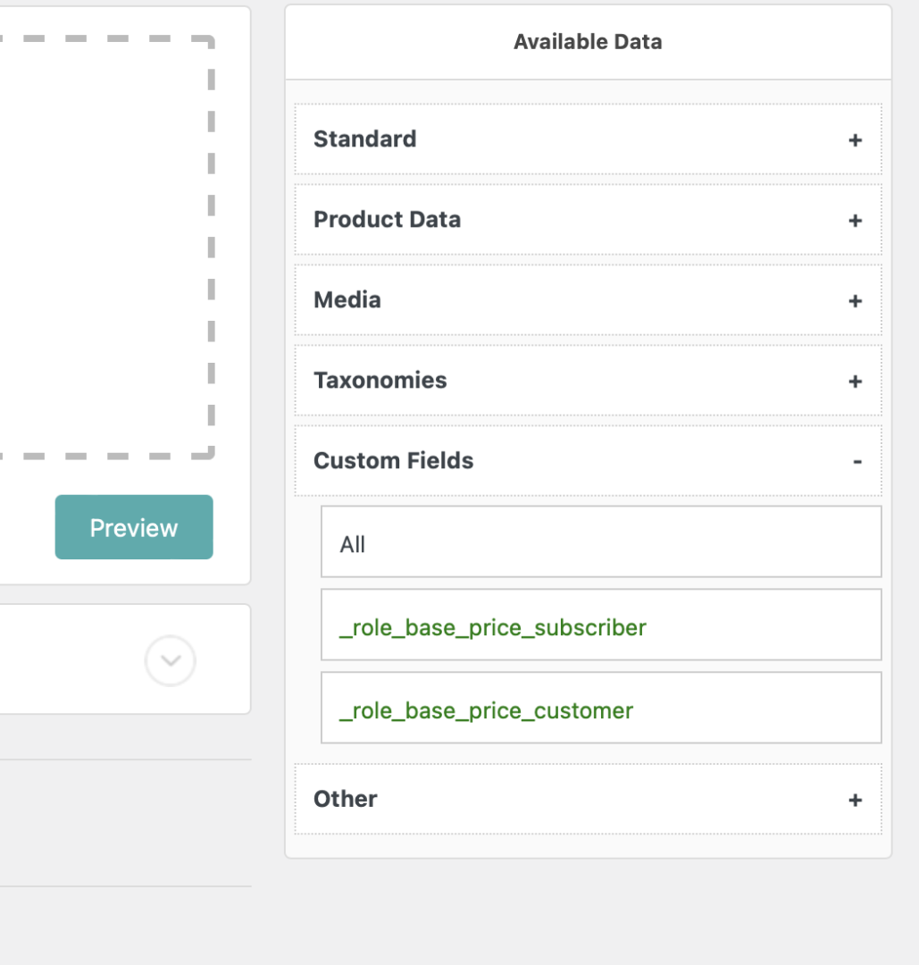Select _role_base_price_subscriber field
The image size is (919, 965).
pyautogui.click(x=601, y=625)
